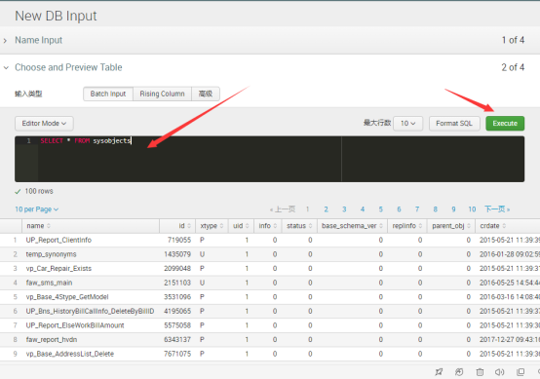
Task: Sort by the uid column arrows
Action: pyautogui.click(x=247, y=226)
